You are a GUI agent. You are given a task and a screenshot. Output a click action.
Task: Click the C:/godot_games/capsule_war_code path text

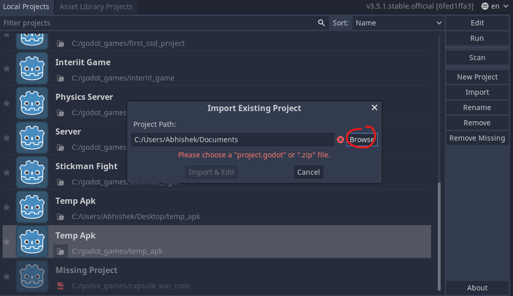pyautogui.click(x=131, y=286)
